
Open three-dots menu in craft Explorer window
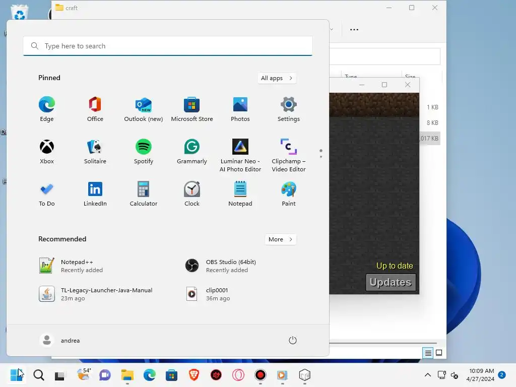pyautogui.click(x=354, y=30)
